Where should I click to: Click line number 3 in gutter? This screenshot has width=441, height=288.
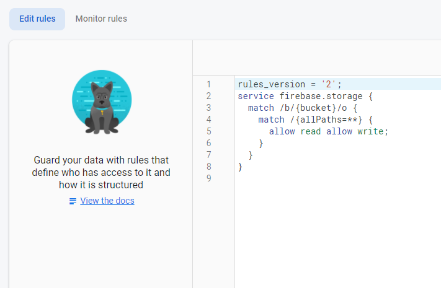[208, 108]
